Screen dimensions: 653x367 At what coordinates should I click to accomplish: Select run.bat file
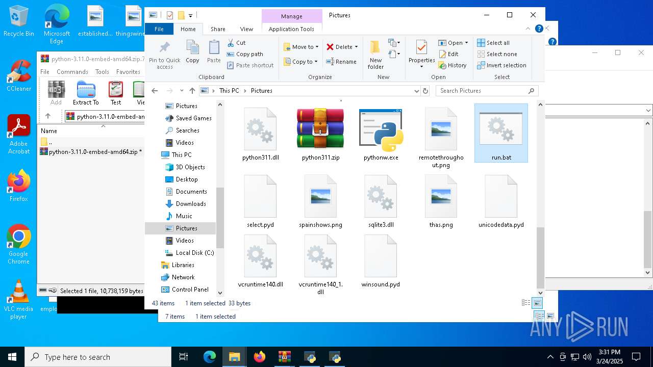[501, 134]
